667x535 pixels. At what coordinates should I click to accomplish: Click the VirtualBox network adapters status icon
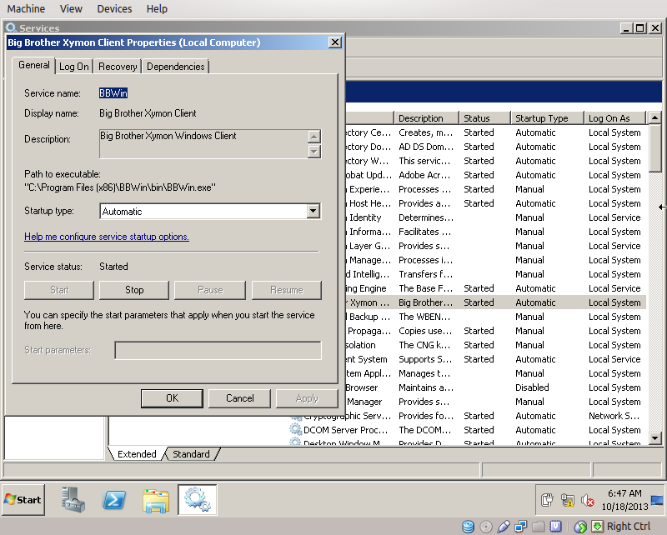[521, 527]
